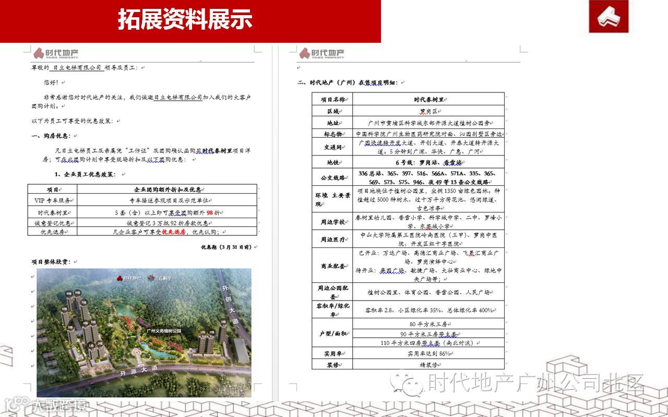Select the '周边学校' label cell
Screen dimensions: 668x417
coord(332,222)
